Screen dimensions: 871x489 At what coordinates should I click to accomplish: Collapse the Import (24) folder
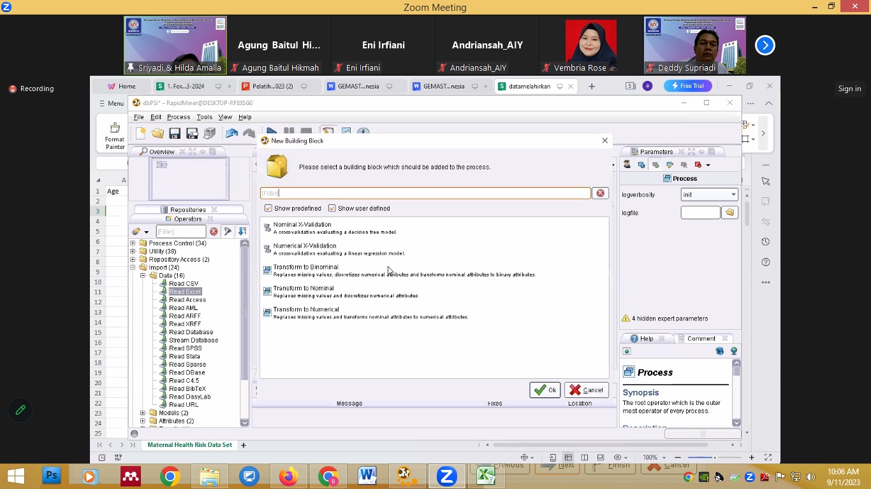click(x=133, y=267)
